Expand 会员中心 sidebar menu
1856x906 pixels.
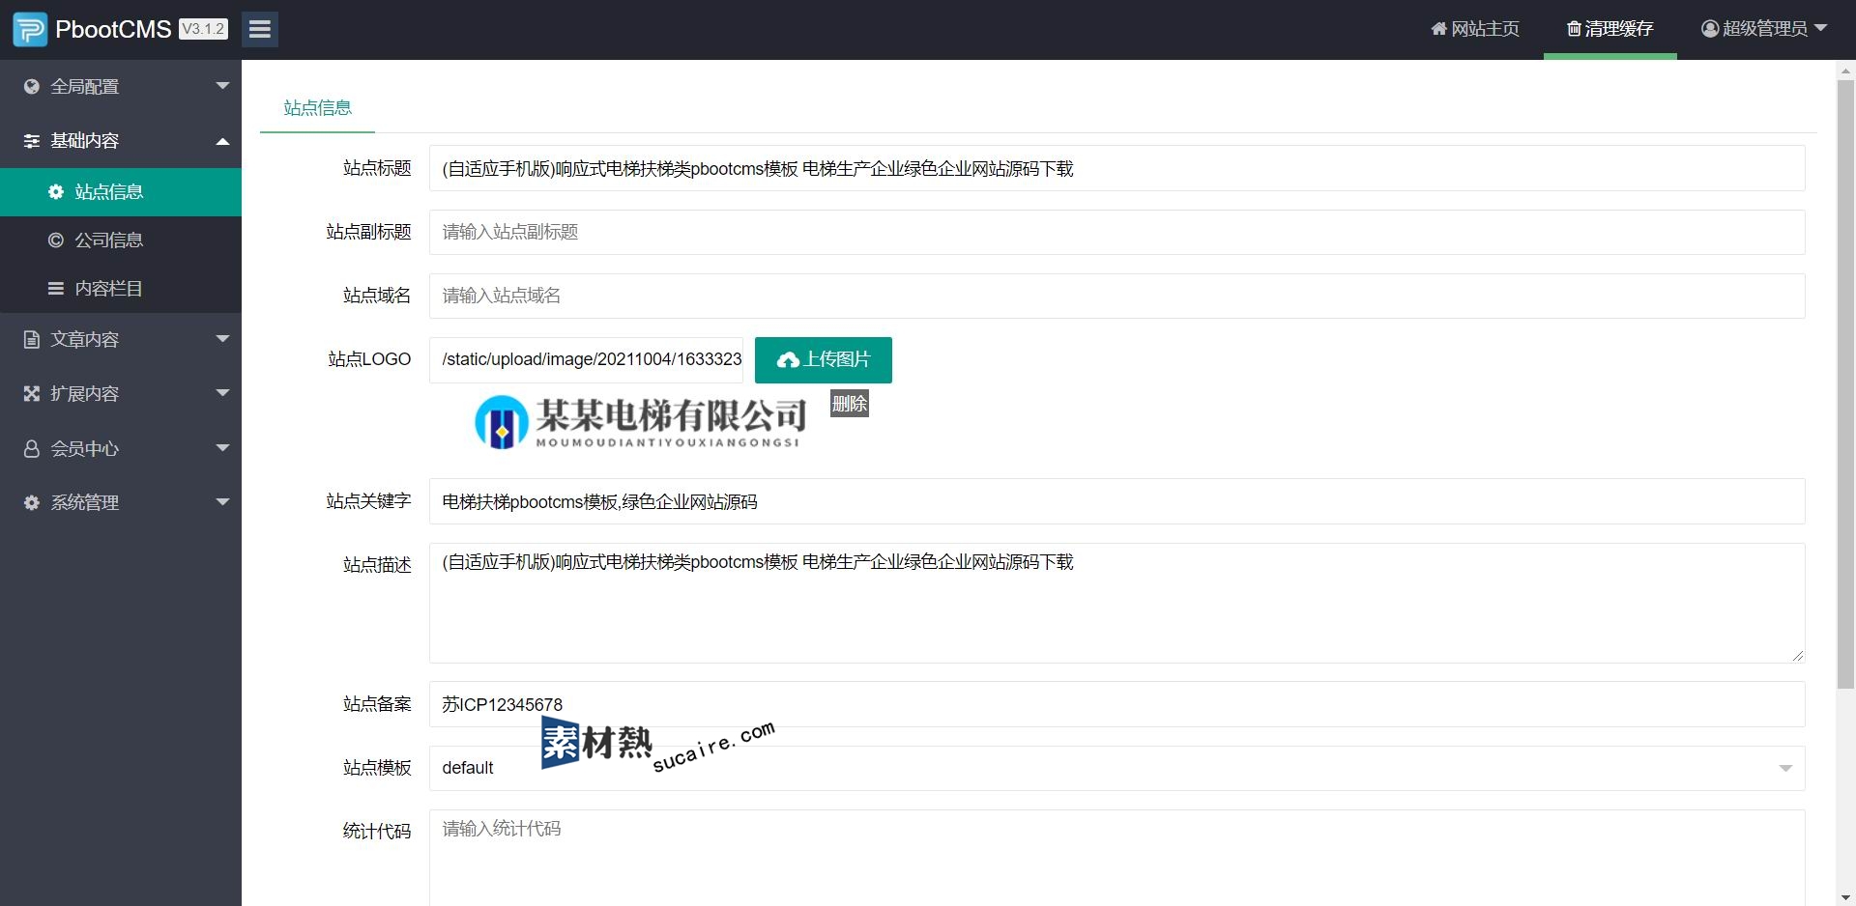(x=121, y=448)
